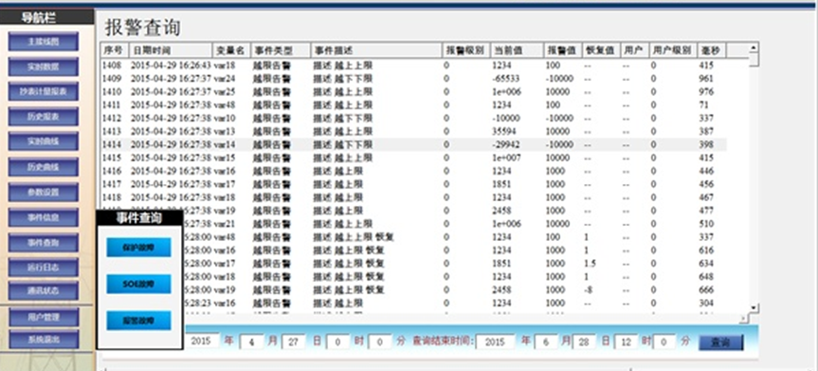Image resolution: width=818 pixels, height=371 pixels.
Task: Click the 事件描述 column header
Action: [x=376, y=50]
